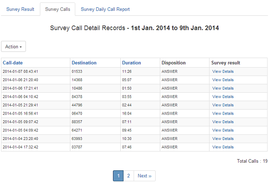Image resolution: width=269 pixels, height=183 pixels.
Task: Click duration value 10:30
Action: pos(127,139)
